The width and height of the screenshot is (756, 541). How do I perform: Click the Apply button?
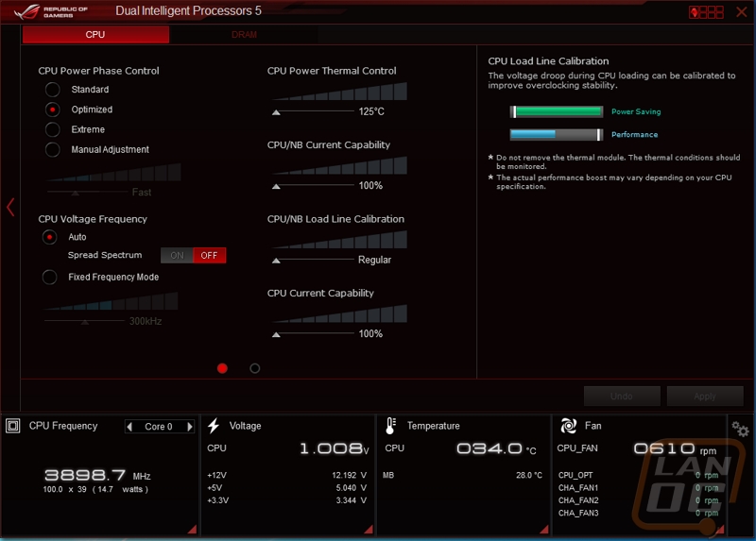pos(705,396)
